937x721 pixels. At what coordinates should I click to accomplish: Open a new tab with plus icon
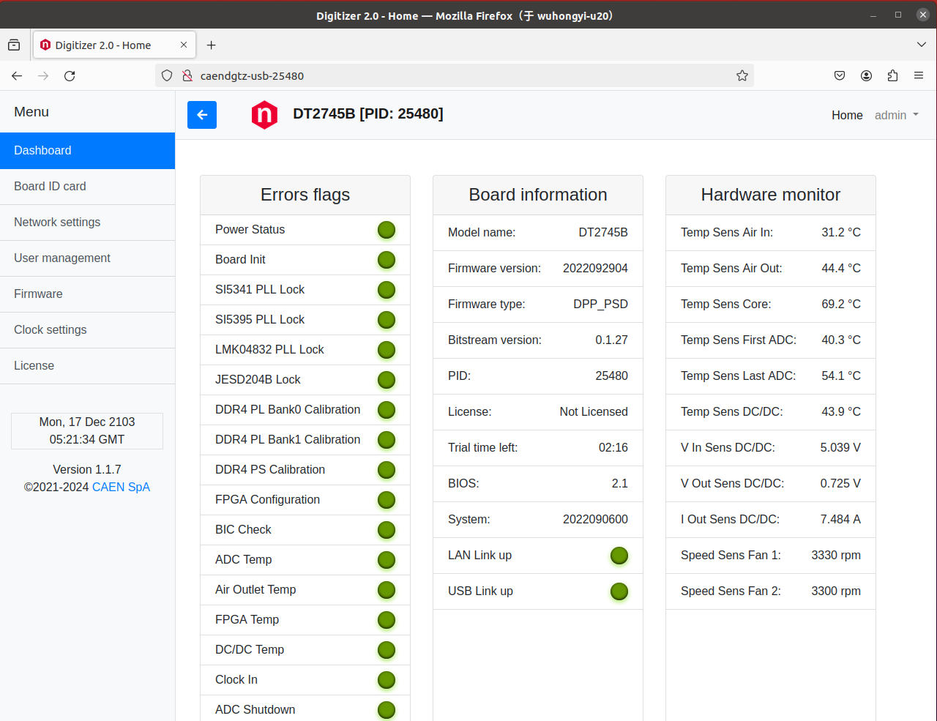click(211, 45)
